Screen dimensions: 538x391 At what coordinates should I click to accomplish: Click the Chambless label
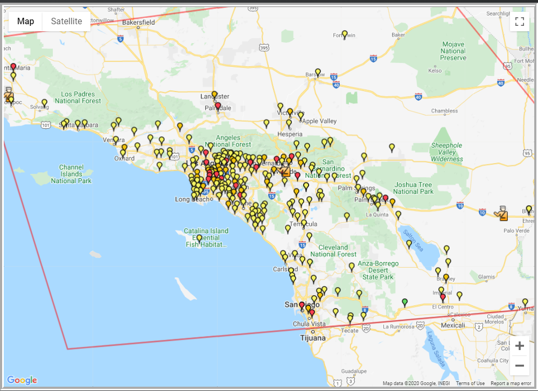pyautogui.click(x=444, y=111)
